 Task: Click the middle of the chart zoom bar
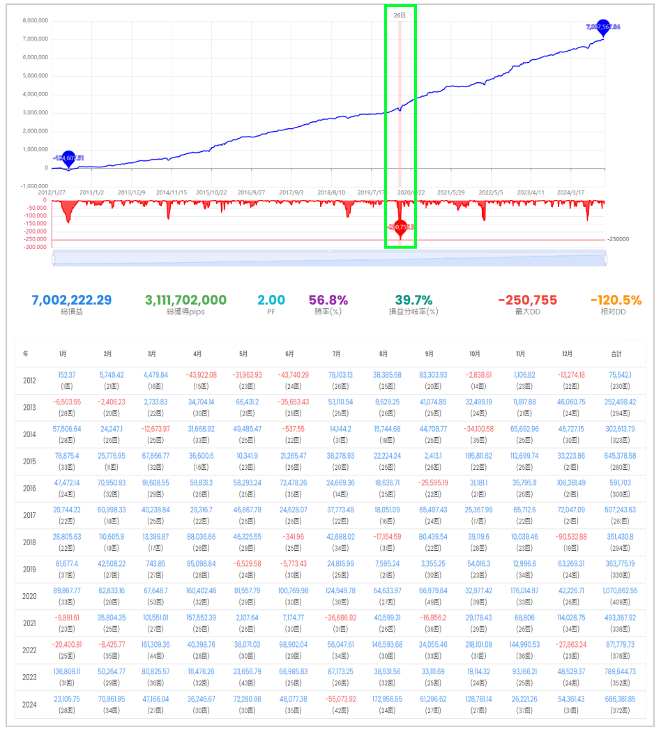coord(329,259)
